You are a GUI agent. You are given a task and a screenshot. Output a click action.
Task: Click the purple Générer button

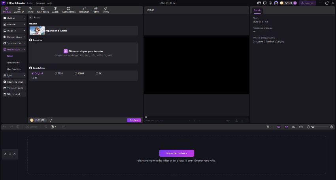[134, 120]
